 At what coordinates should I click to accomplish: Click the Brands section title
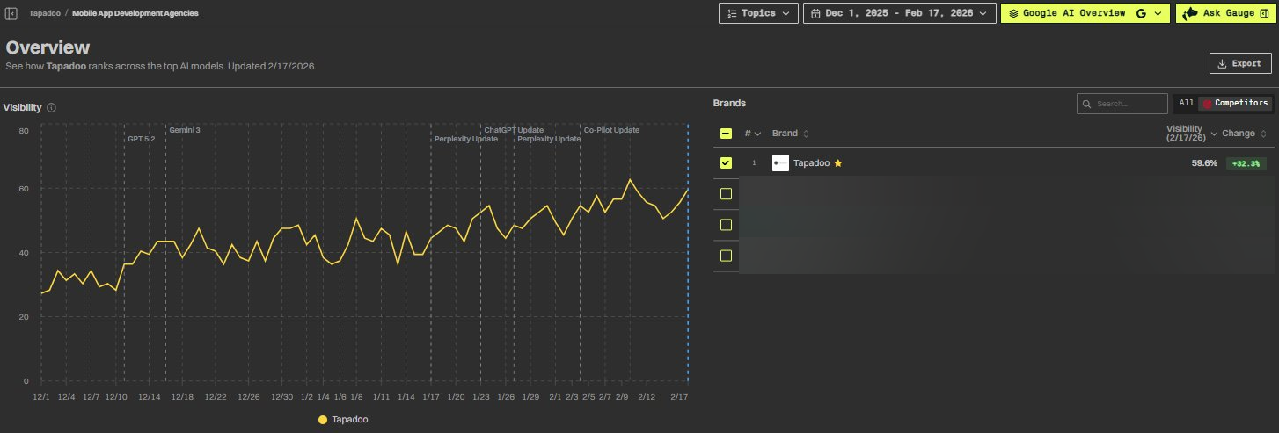(x=729, y=104)
